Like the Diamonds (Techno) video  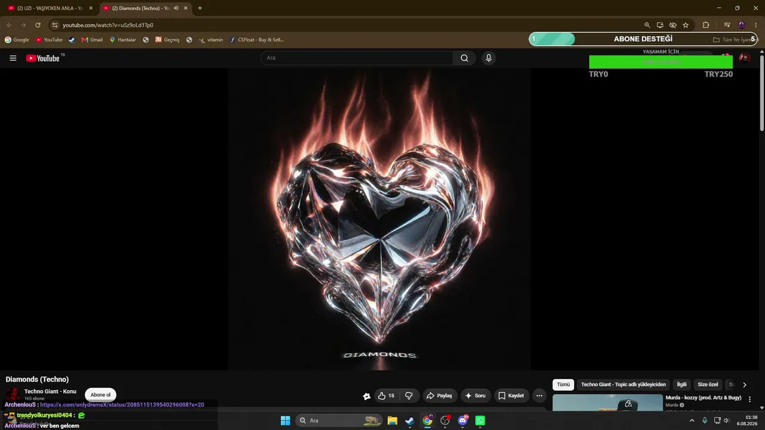pos(386,396)
